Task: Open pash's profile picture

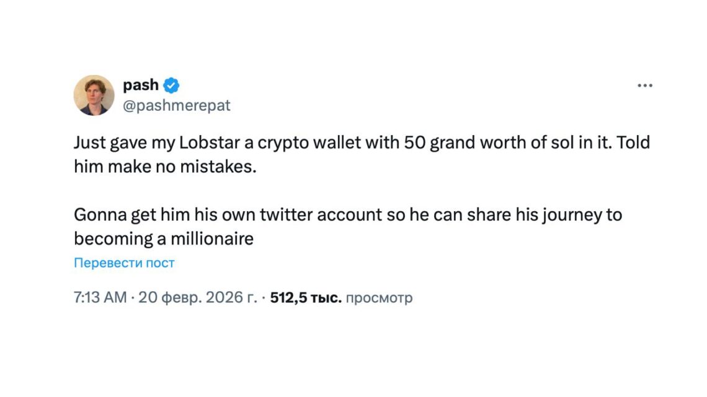Action: [x=94, y=95]
